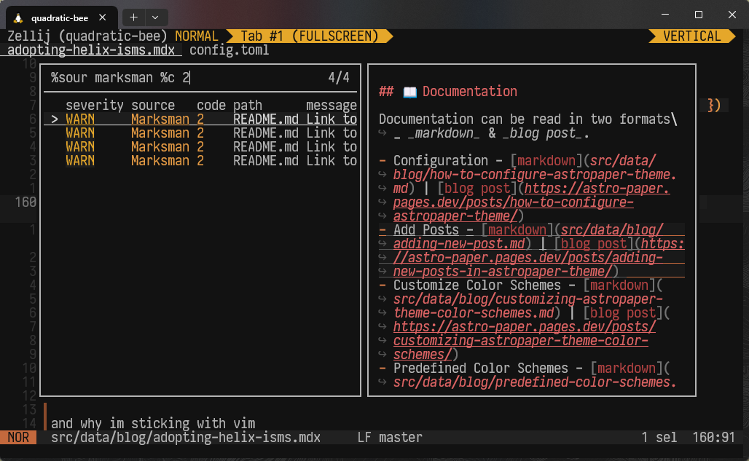749x461 pixels.
Task: Open a new terminal tab
Action: (134, 17)
